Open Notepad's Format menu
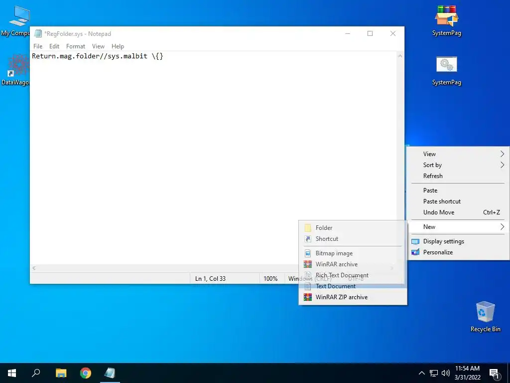The width and height of the screenshot is (510, 383). tap(76, 46)
